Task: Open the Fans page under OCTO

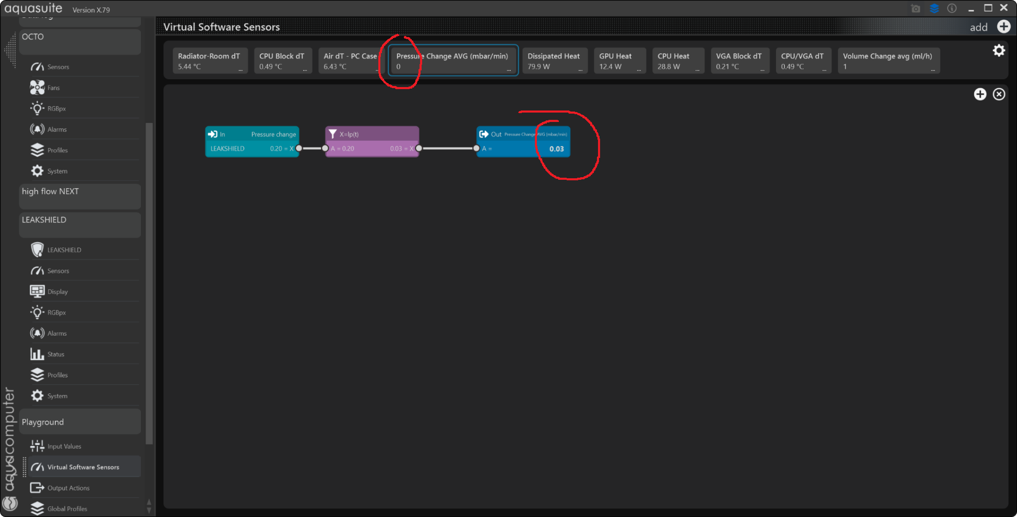Action: [x=84, y=88]
